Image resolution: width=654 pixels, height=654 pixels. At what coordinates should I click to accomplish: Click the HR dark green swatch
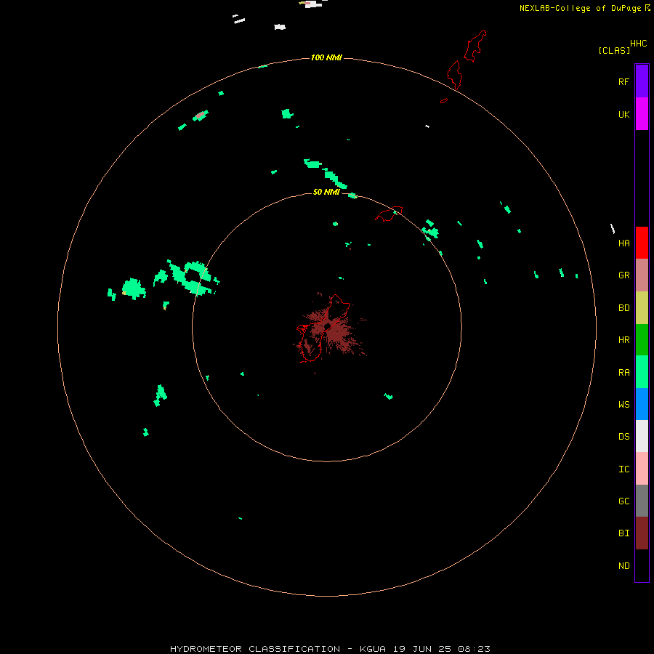(642, 340)
